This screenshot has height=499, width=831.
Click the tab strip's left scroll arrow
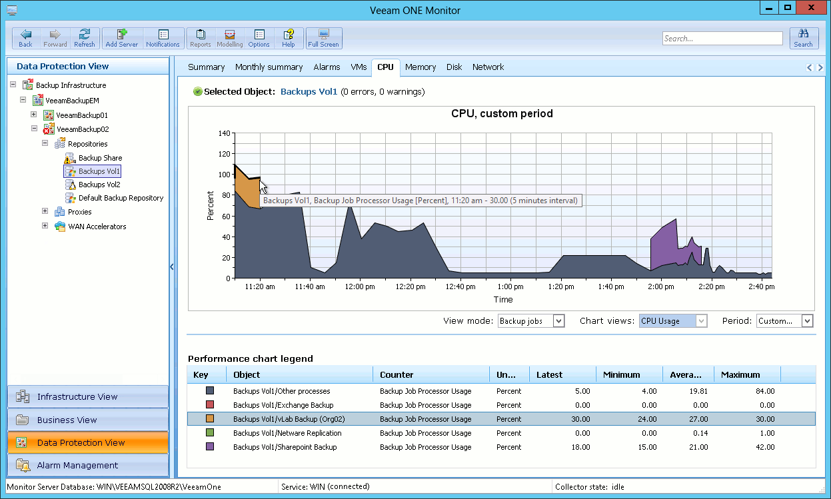click(x=810, y=67)
